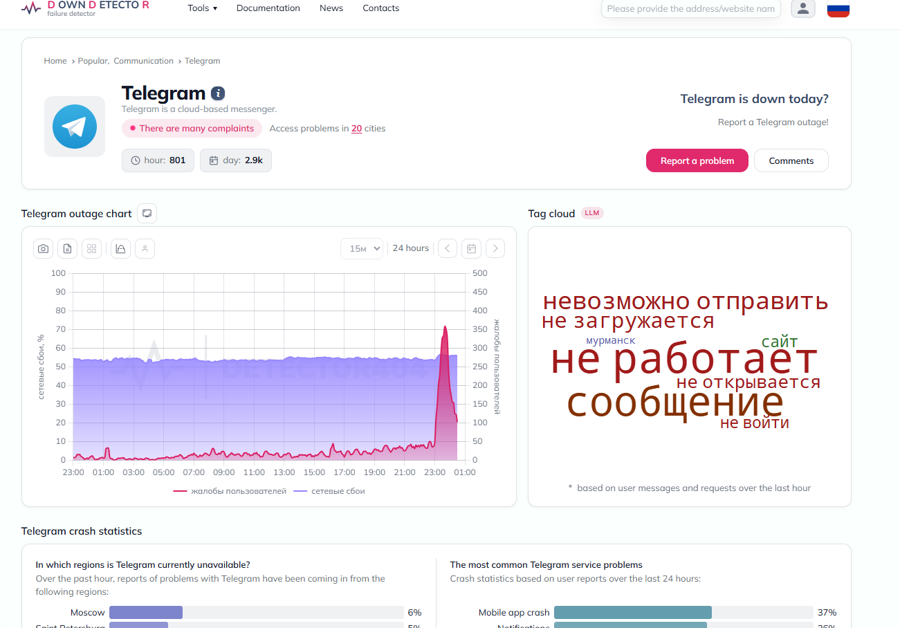Click the clock hour counter badge

158,160
